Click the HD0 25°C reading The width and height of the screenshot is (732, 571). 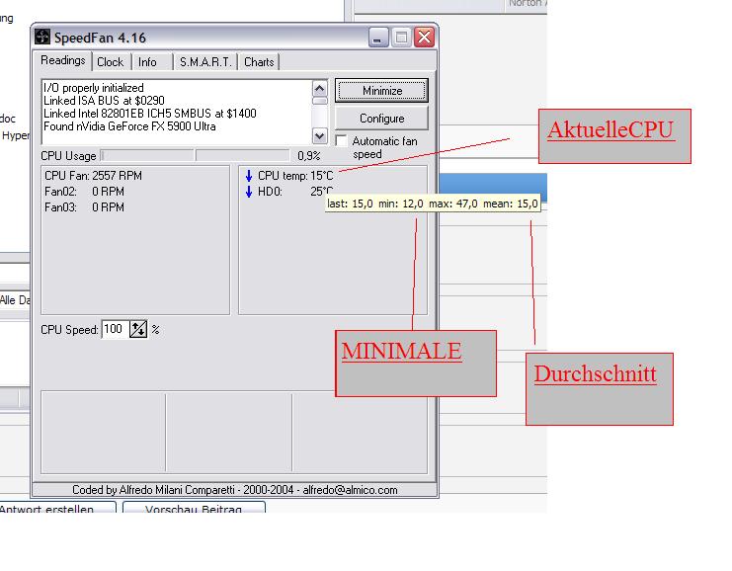[295, 192]
